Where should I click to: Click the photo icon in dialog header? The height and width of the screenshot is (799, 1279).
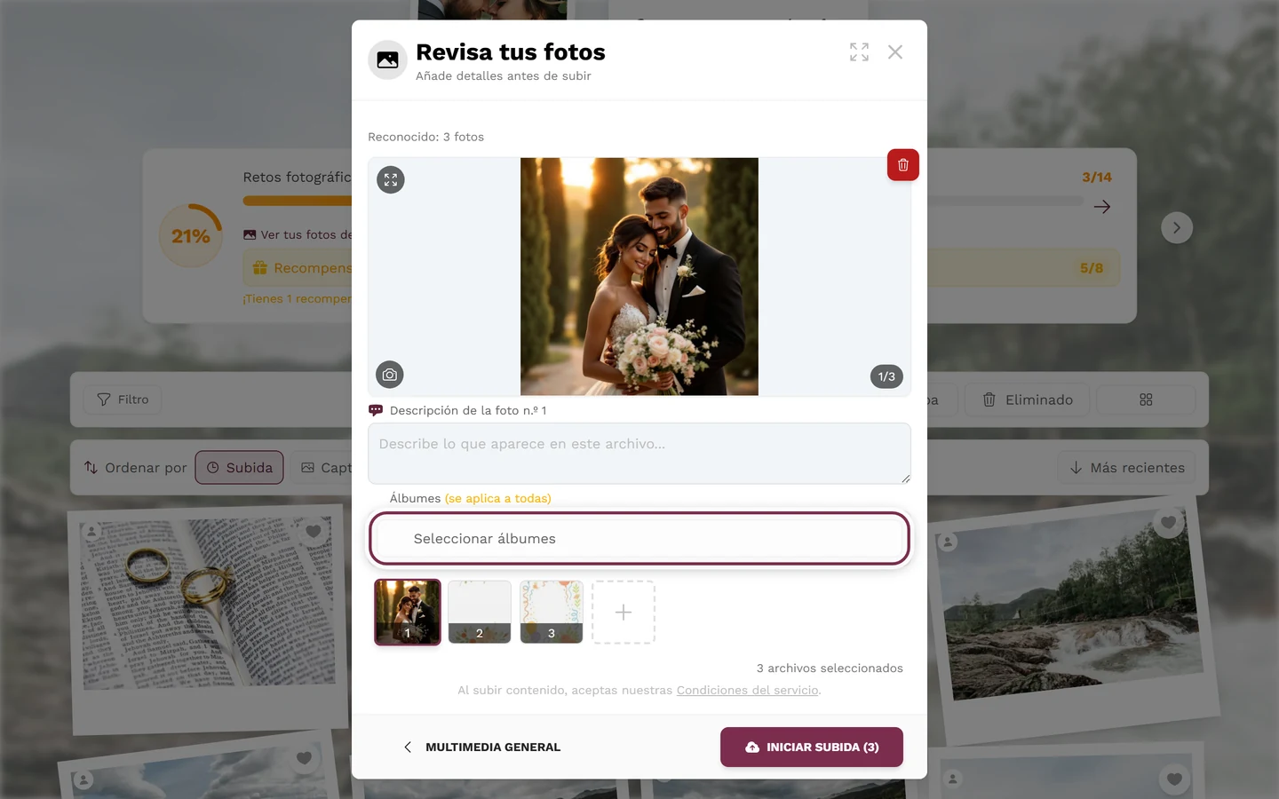click(388, 60)
